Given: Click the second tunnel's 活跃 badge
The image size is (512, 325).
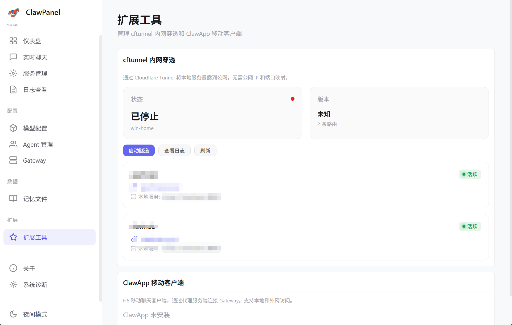Looking at the screenshot, I should (x=469, y=226).
